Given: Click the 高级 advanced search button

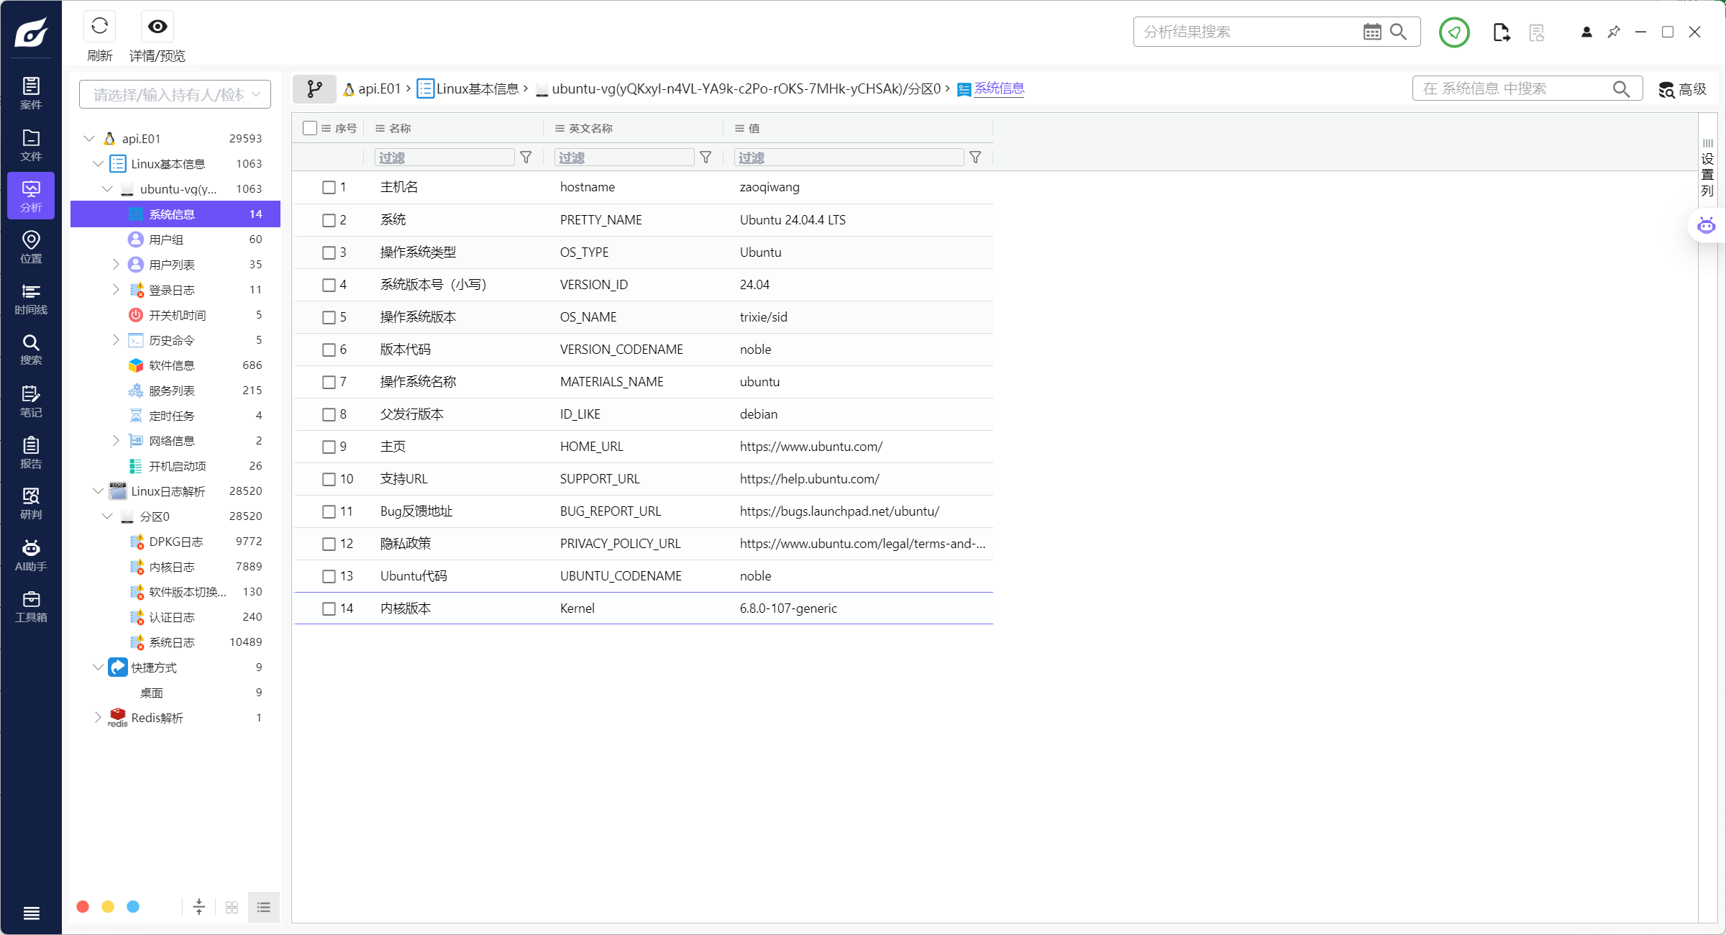Looking at the screenshot, I should [x=1683, y=89].
